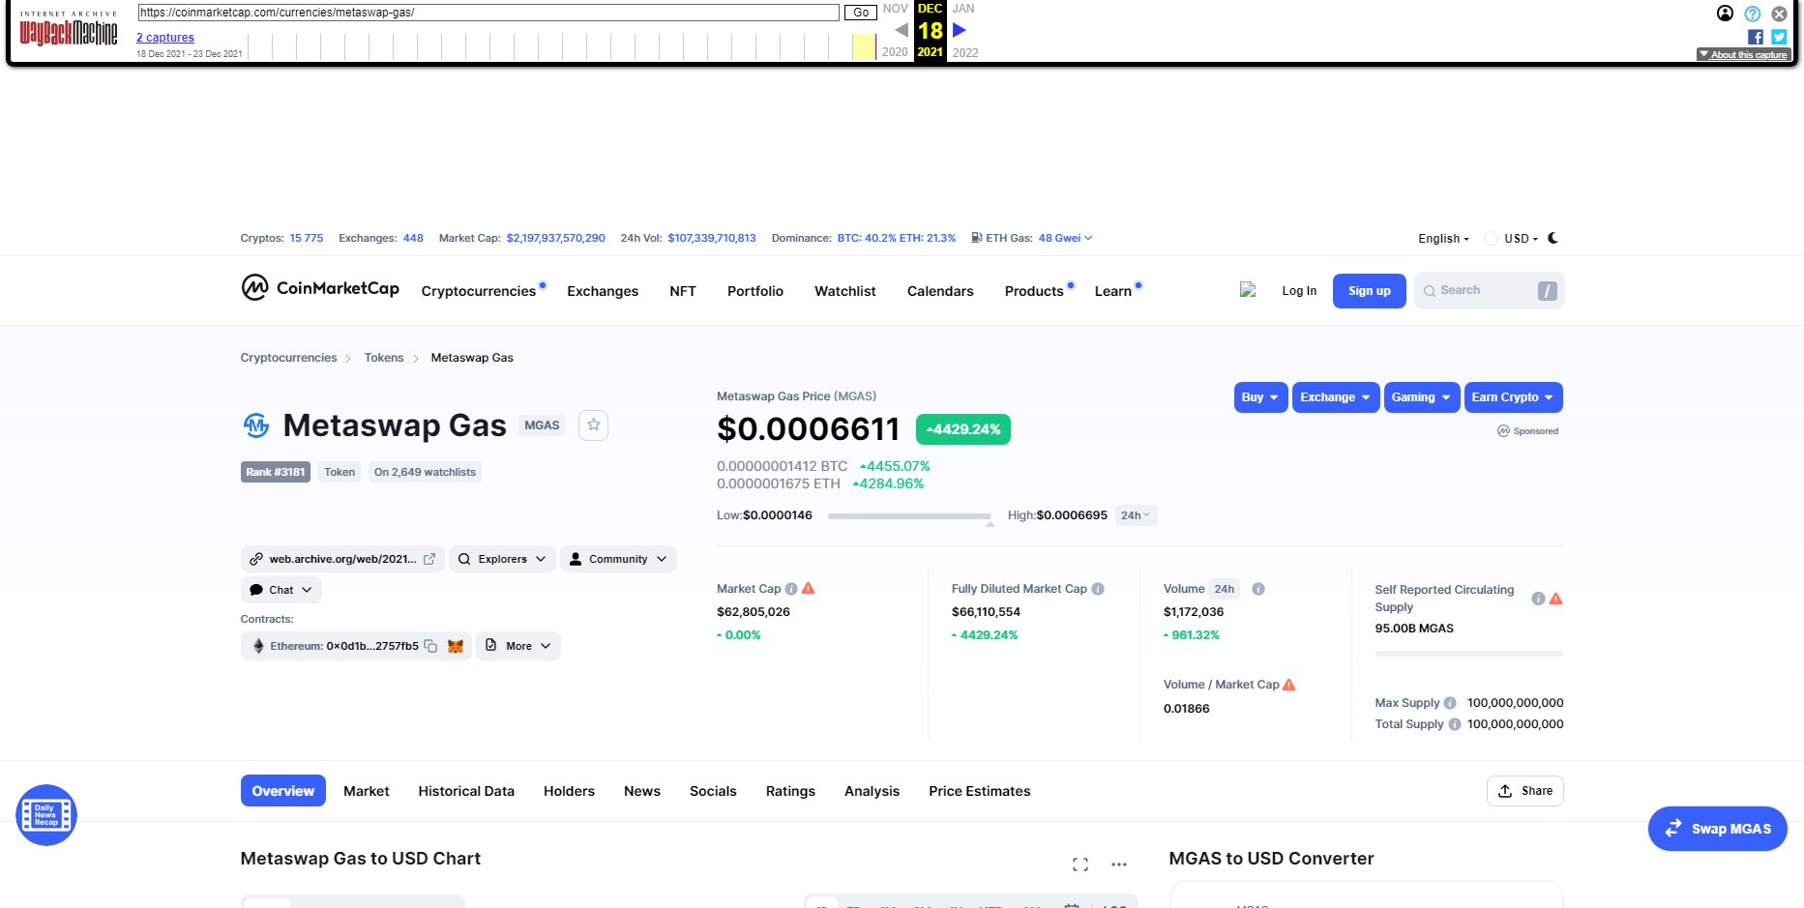Click Circulating Supply warning triangle
The image size is (1804, 908).
pyautogui.click(x=1556, y=599)
